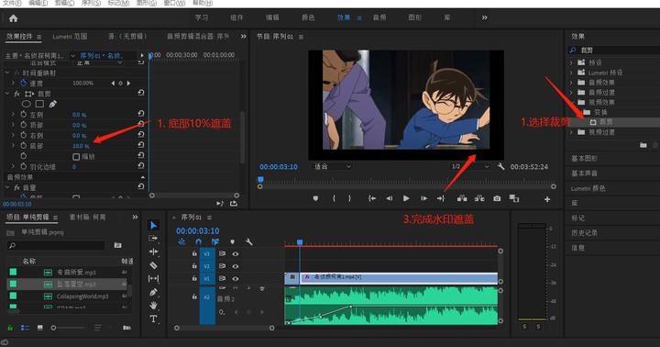
Task: Click the Export Frame camera icon
Action: (x=497, y=198)
